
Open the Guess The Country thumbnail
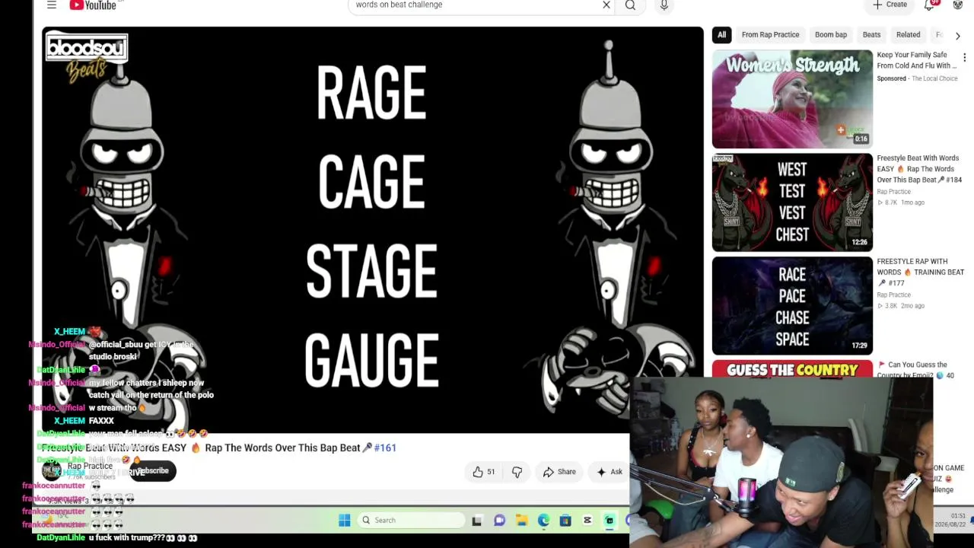click(792, 370)
